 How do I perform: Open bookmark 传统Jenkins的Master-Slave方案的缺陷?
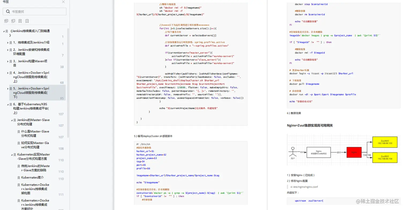35,168
